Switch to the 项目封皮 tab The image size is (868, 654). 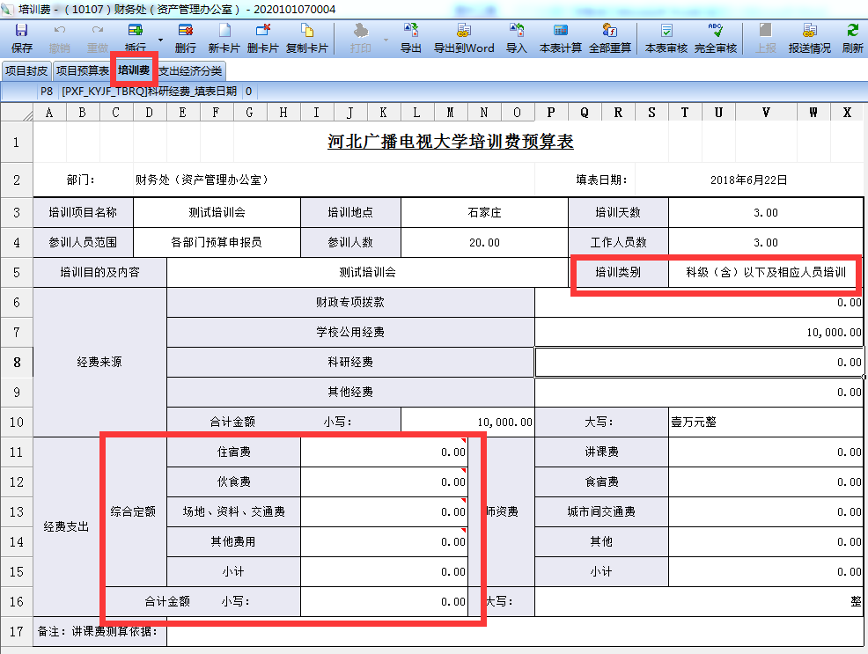[26, 70]
